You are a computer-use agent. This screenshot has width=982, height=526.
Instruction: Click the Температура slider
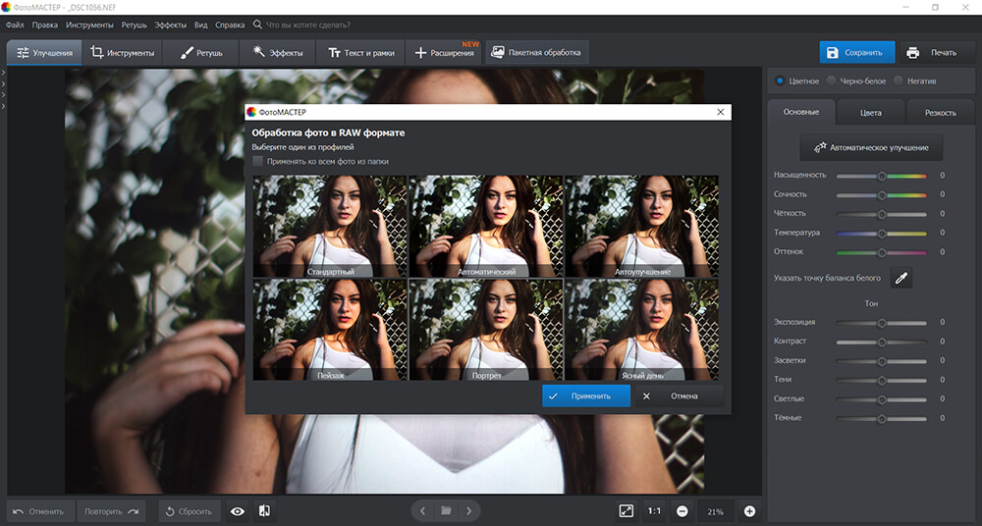[x=881, y=234]
